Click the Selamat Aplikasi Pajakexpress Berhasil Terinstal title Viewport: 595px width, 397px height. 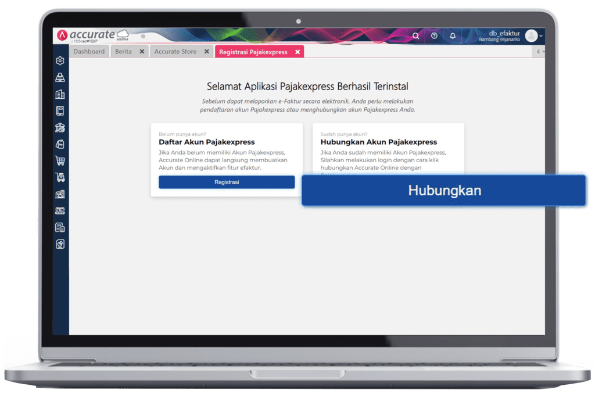[307, 87]
